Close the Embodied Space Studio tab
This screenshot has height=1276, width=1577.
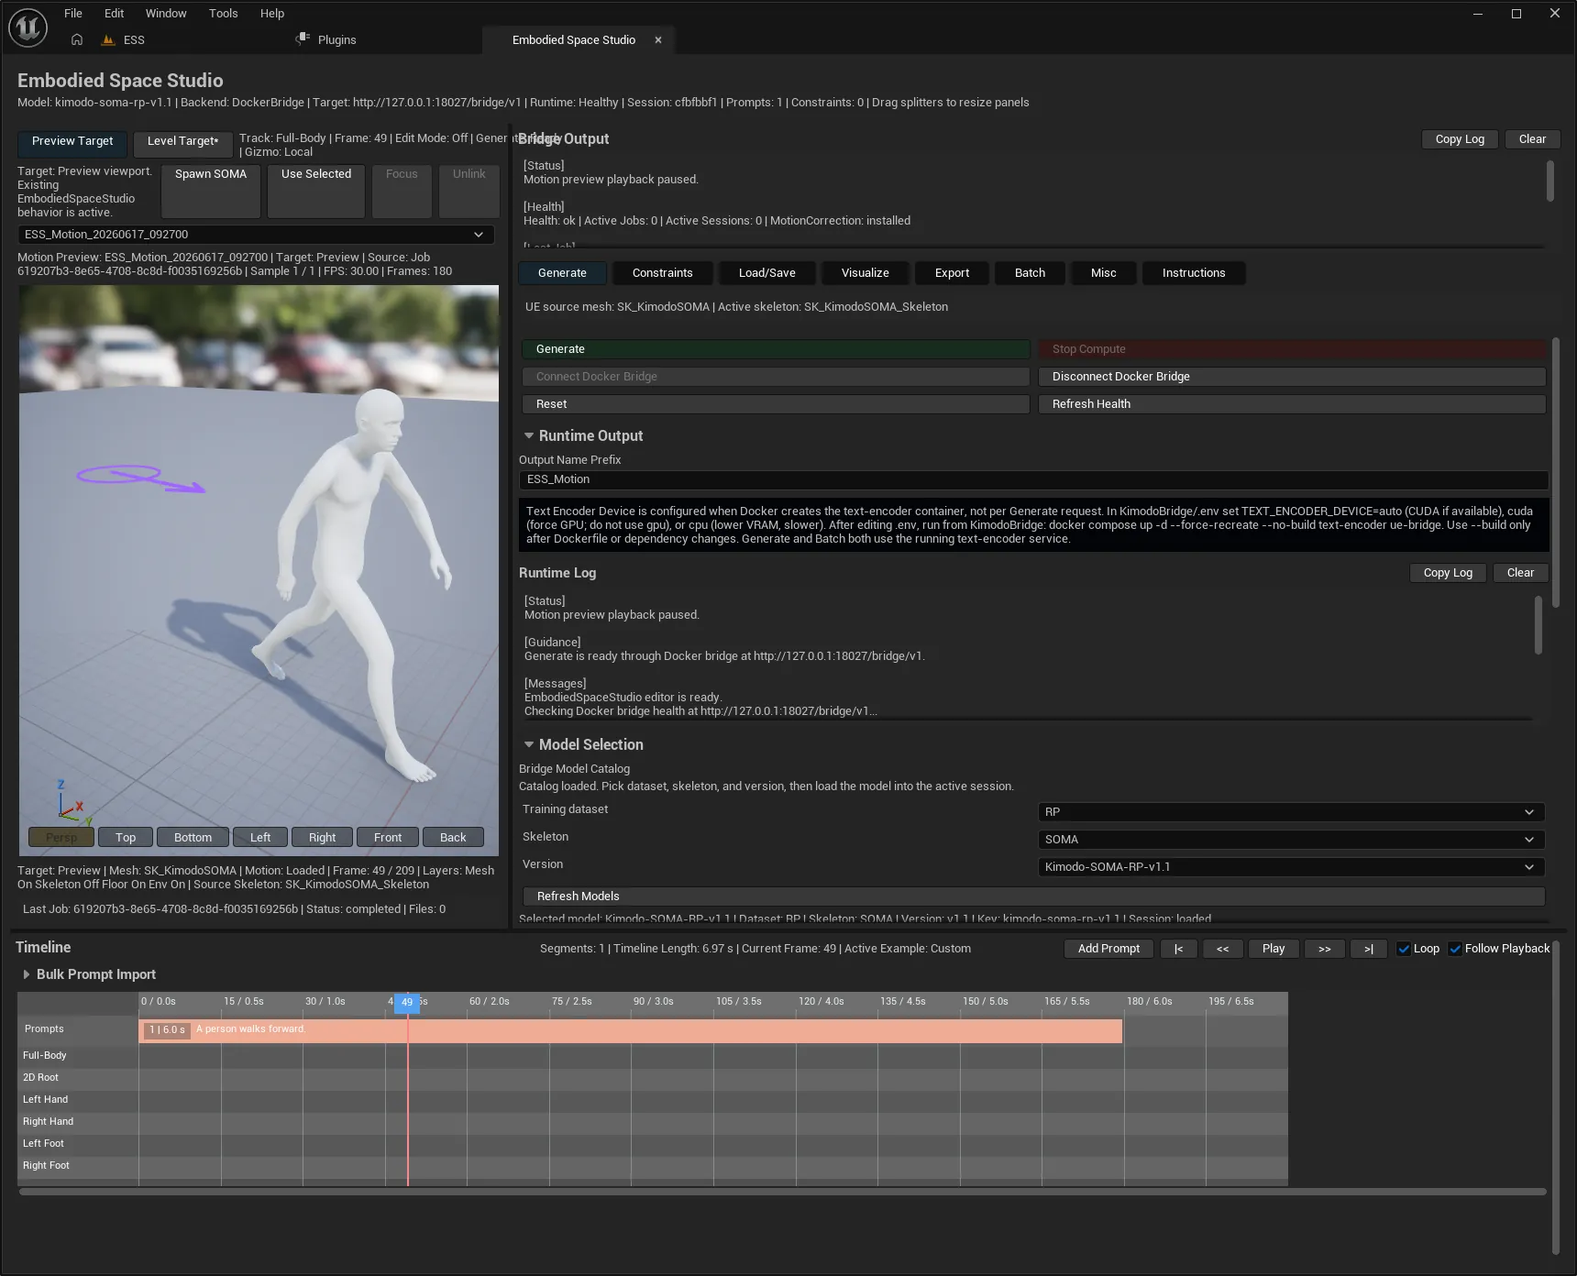point(658,40)
